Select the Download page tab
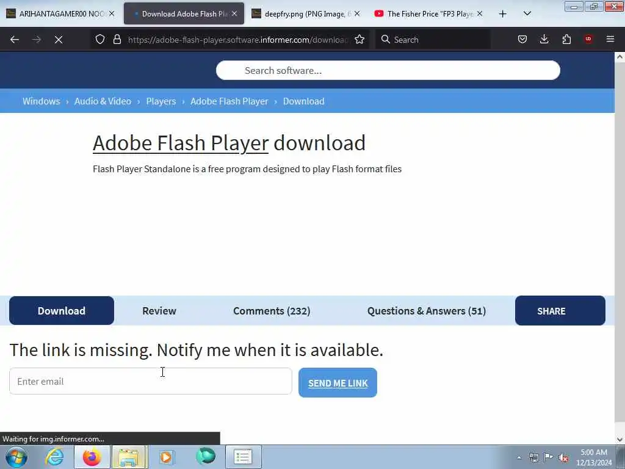Image resolution: width=625 pixels, height=469 pixels. point(62,311)
